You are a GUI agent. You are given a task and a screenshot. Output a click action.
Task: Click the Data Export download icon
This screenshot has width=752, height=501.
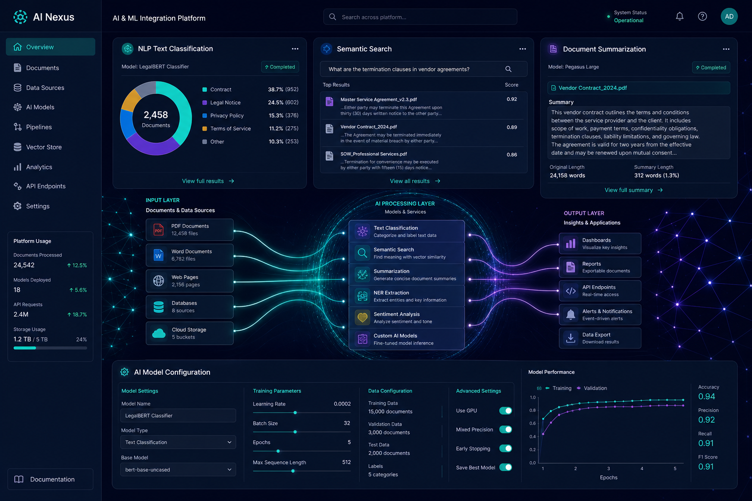[x=571, y=338]
